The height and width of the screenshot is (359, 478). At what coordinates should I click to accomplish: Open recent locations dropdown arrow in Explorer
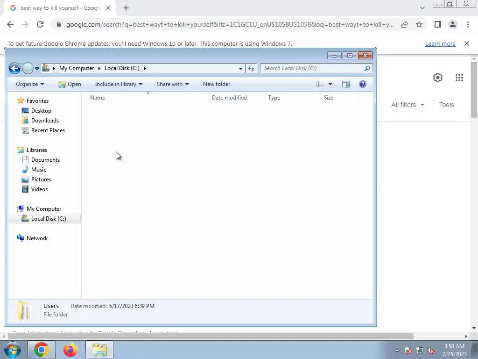37,69
